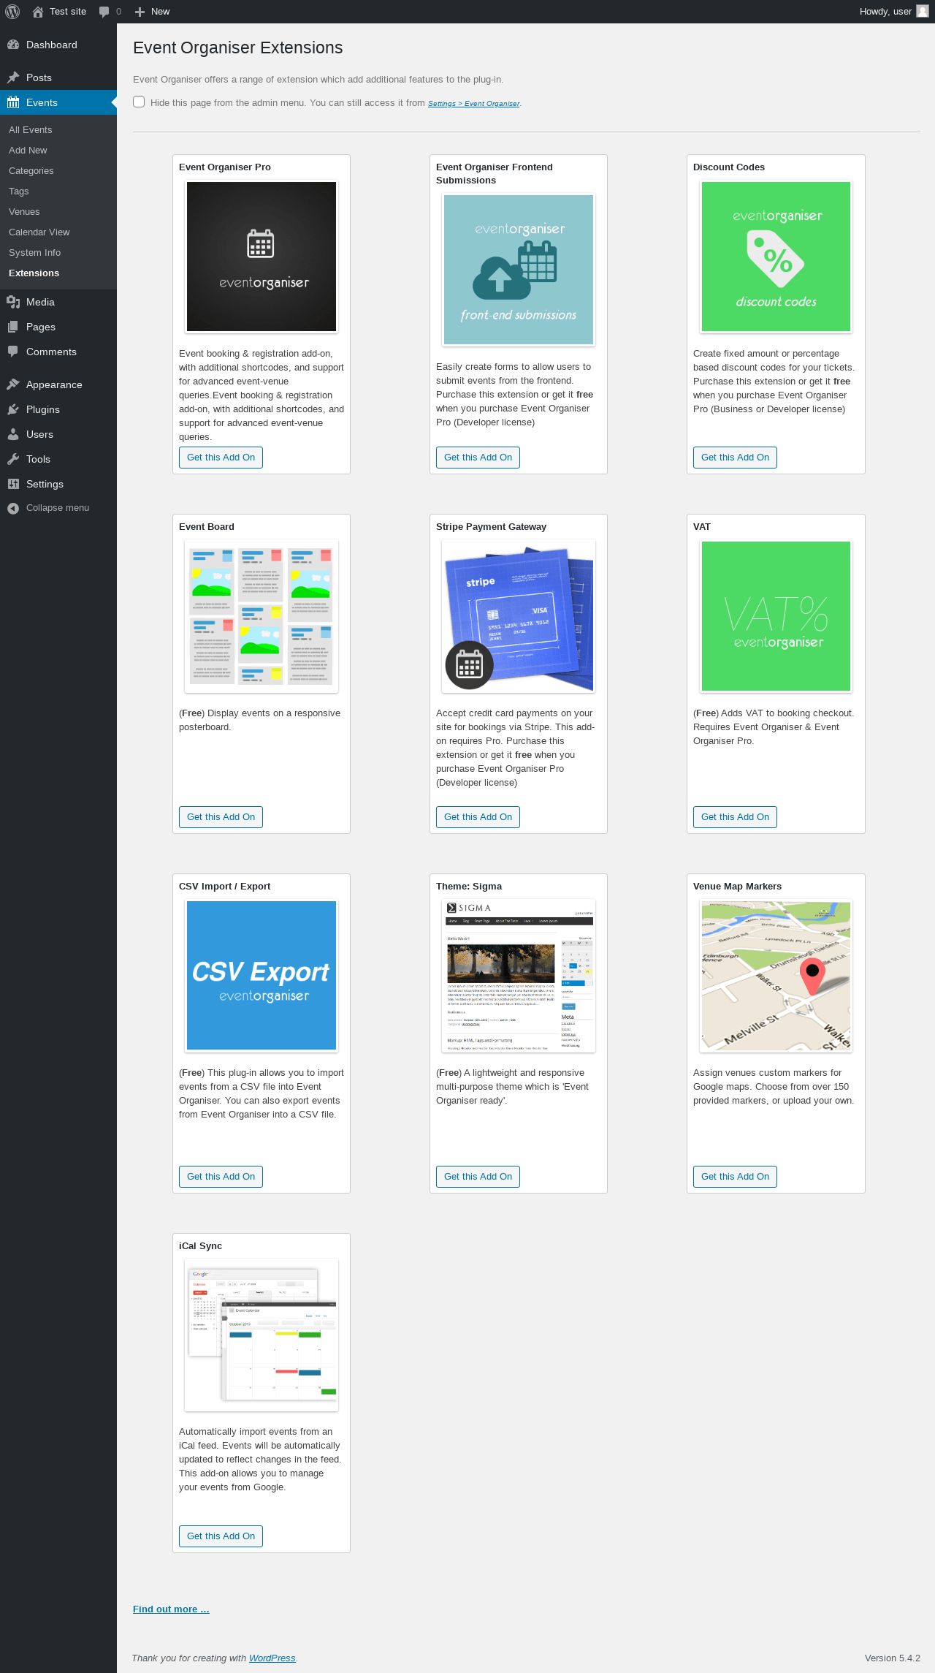Click the Event Organiser Extensions page heading
Viewport: 935px width, 1673px height.
238,48
